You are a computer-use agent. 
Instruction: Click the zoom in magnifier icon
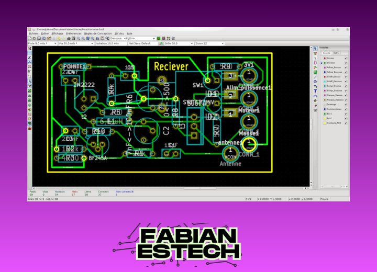[79, 38]
